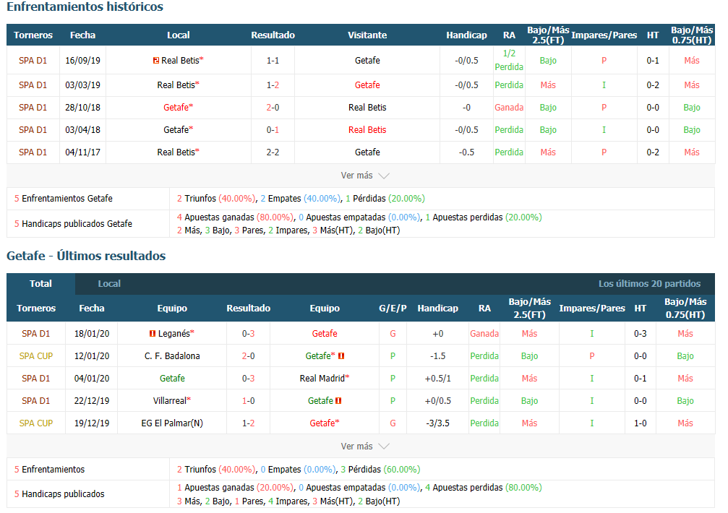Open the C. F. Badalona team link

172,355
